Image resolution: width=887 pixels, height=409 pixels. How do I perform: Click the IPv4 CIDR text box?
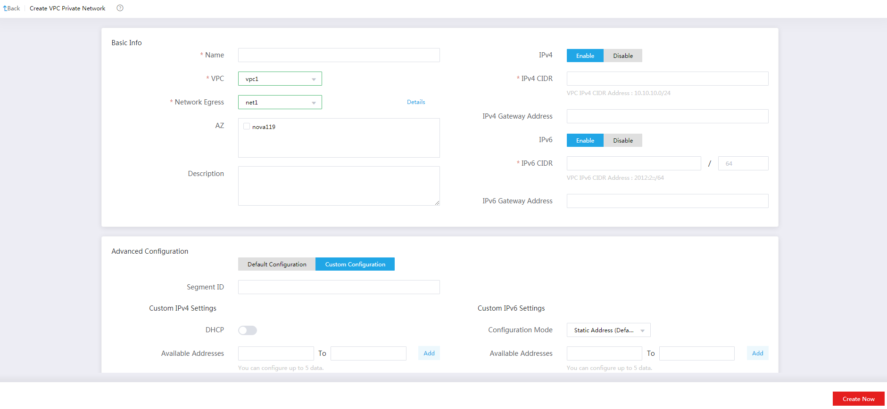pyautogui.click(x=667, y=79)
